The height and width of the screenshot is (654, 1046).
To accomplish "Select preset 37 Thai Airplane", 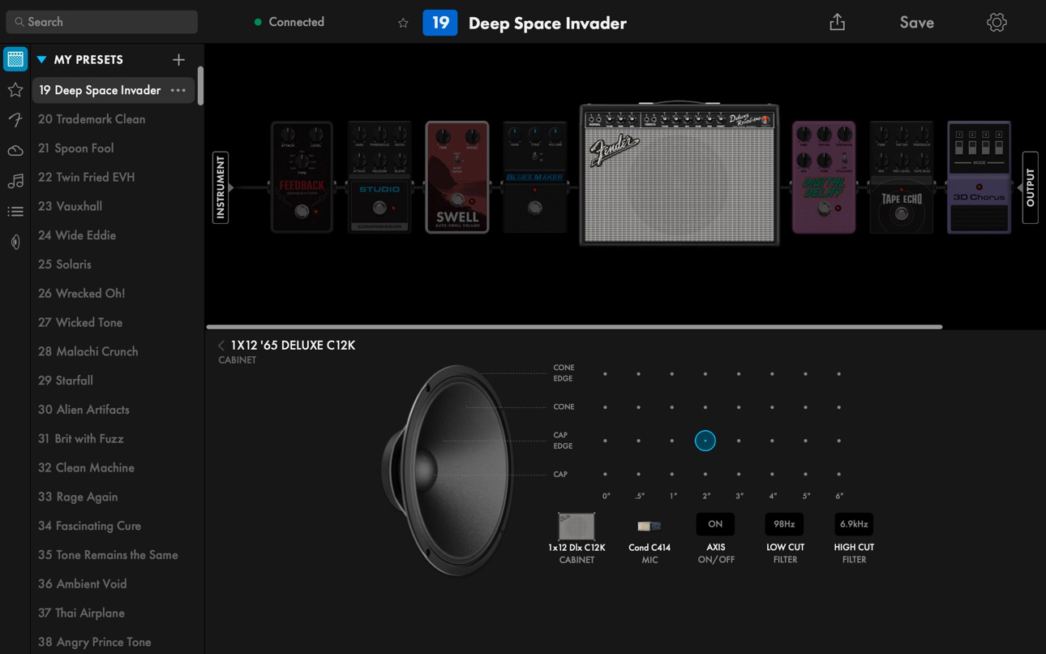I will coord(114,613).
